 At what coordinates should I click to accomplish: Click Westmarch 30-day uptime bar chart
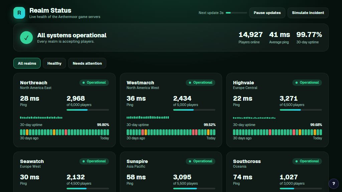coord(171,132)
